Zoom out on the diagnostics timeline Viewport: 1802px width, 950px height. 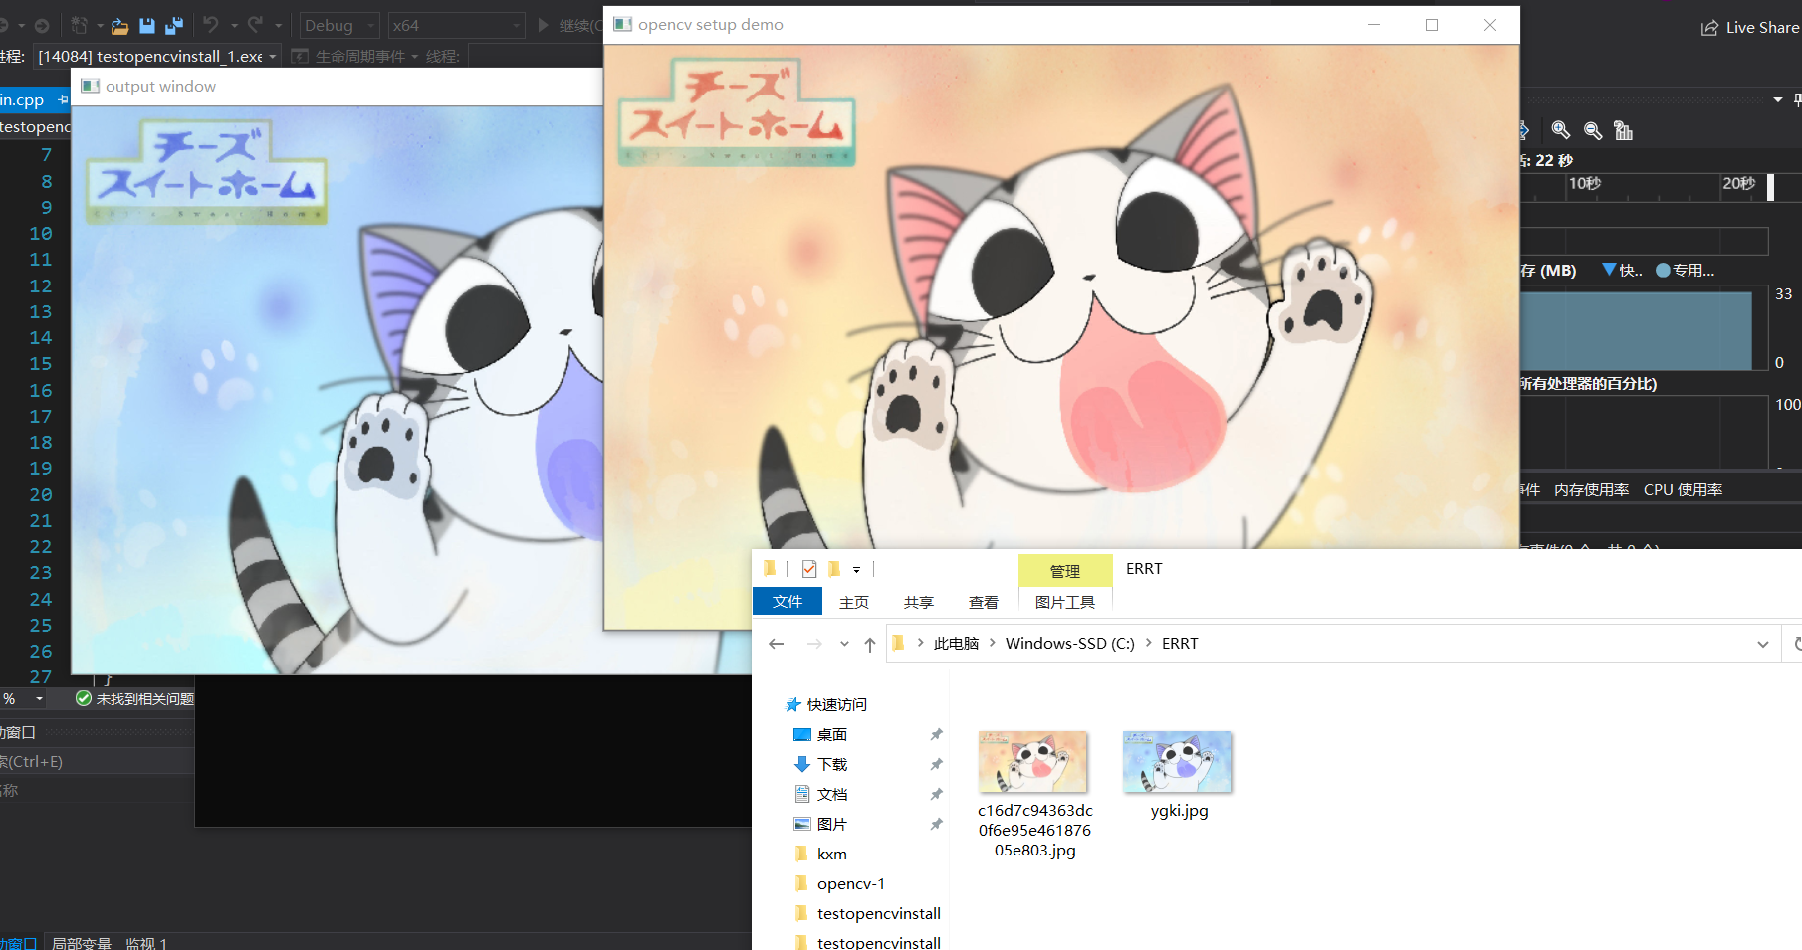point(1593,130)
